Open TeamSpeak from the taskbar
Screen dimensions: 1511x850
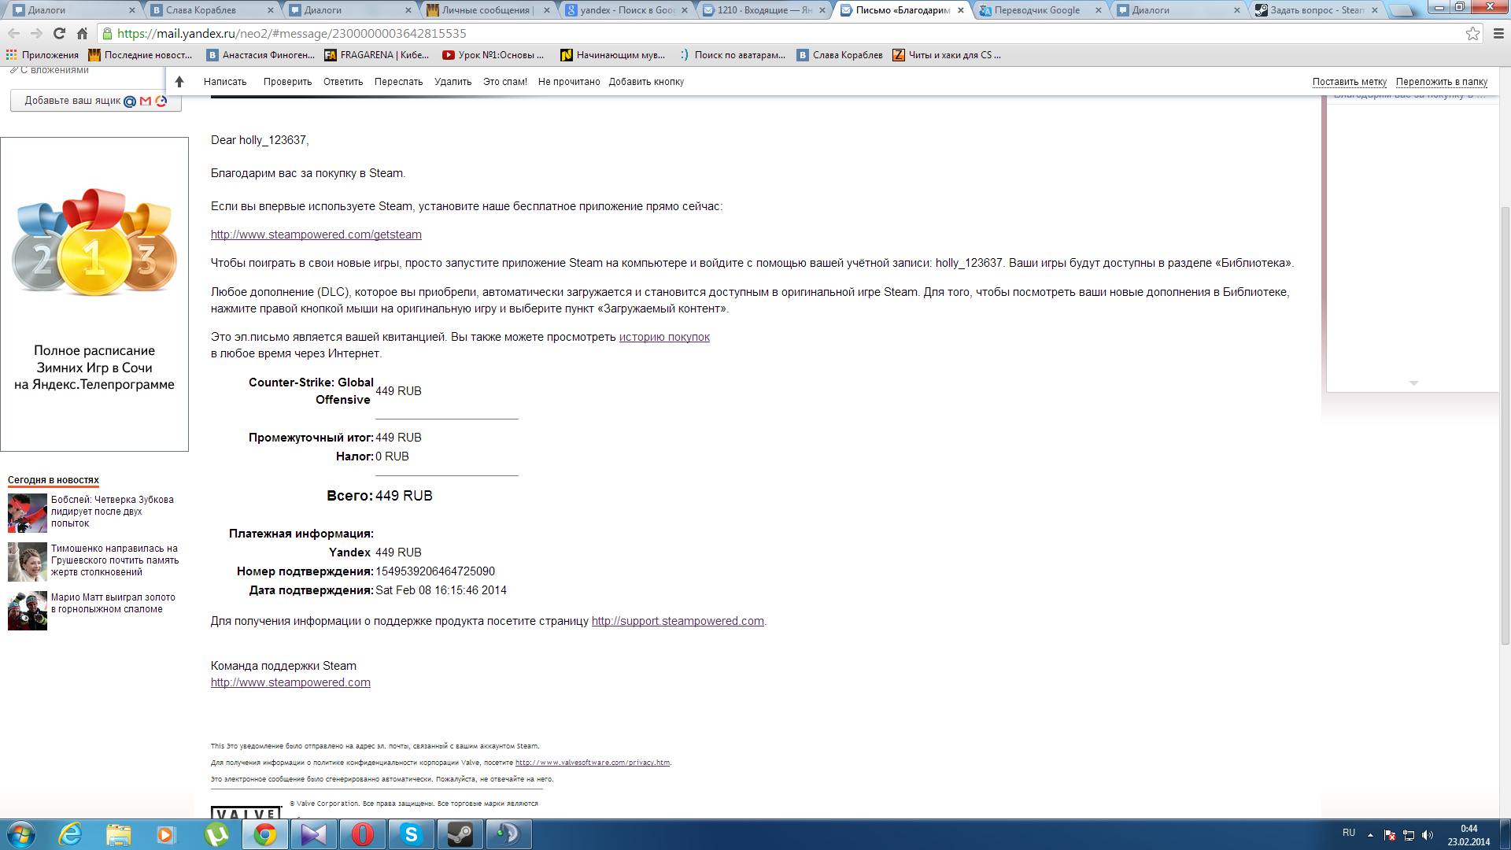pyautogui.click(x=509, y=834)
